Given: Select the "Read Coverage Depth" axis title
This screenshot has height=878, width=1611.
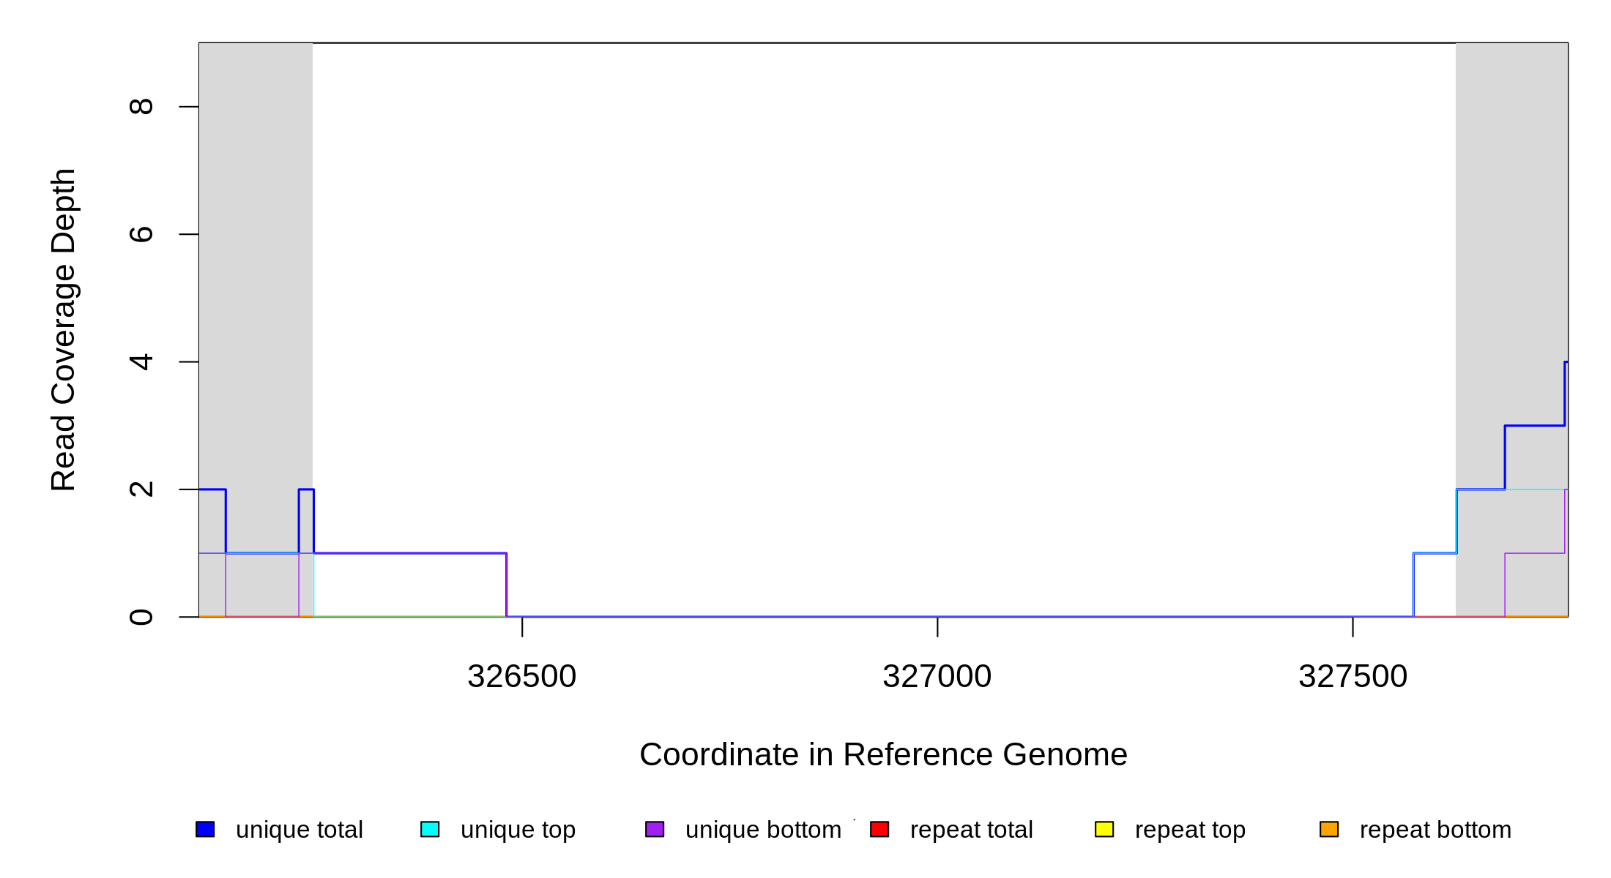Looking at the screenshot, I should pos(64,329).
